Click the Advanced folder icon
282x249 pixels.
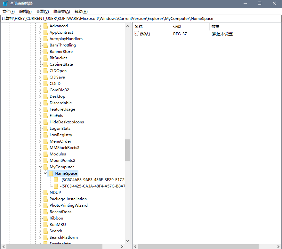point(45,26)
